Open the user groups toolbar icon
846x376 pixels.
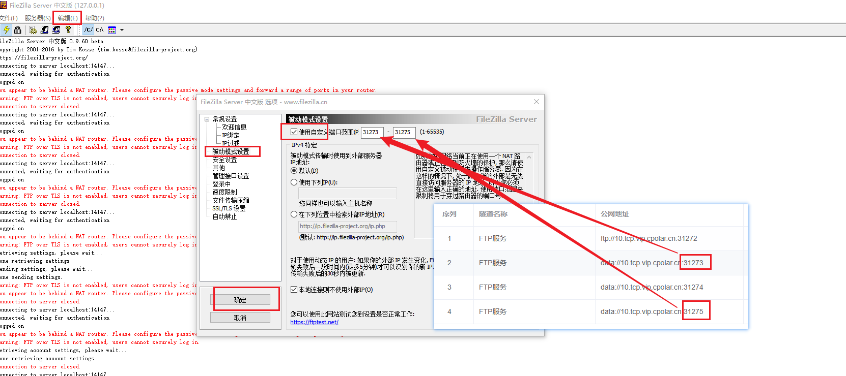pyautogui.click(x=56, y=30)
